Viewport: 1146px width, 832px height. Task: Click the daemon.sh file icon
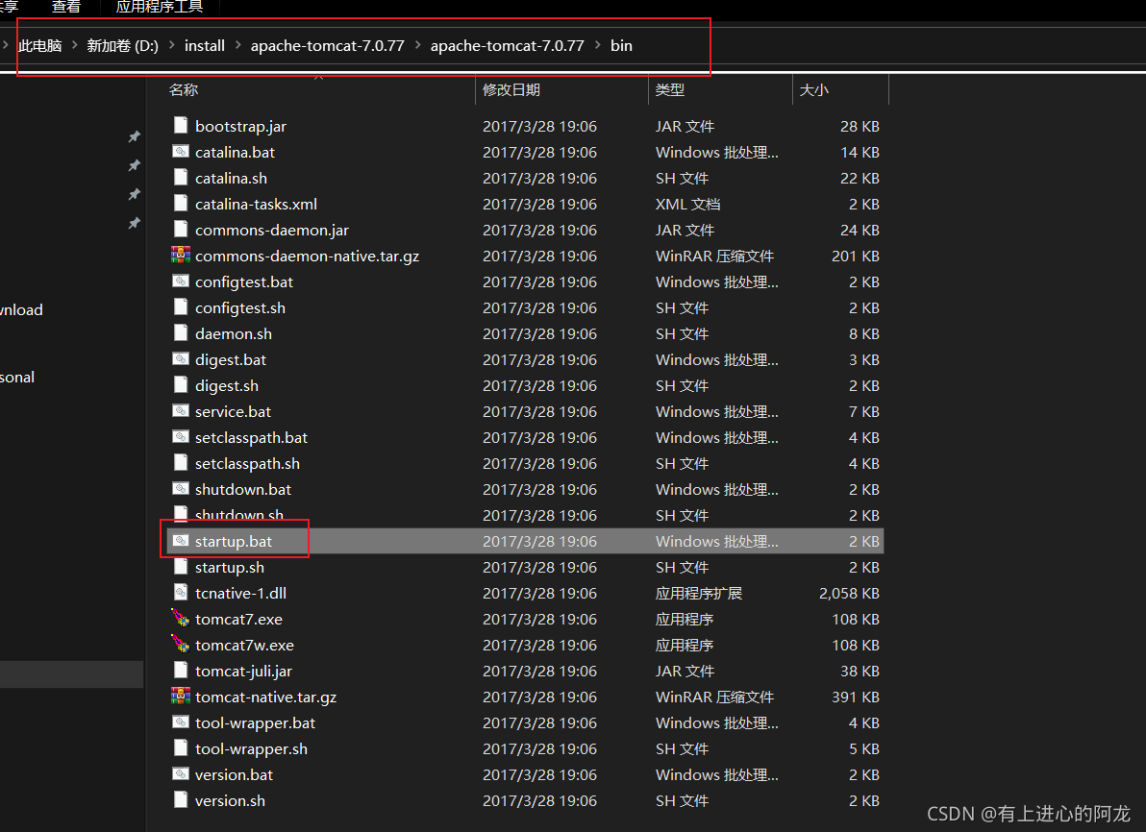(x=181, y=333)
